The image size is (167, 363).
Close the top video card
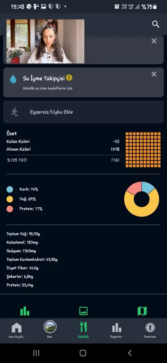click(154, 41)
